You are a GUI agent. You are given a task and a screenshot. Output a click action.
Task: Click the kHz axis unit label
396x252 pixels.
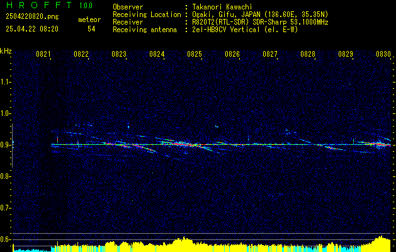click(x=6, y=51)
